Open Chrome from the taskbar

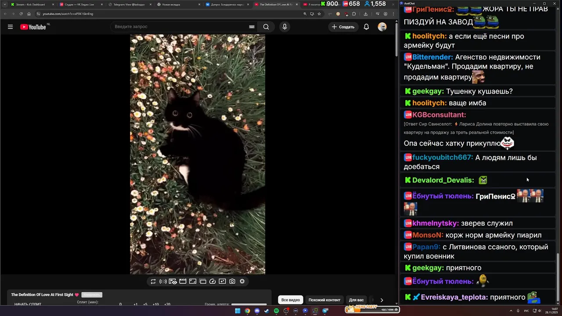247,311
